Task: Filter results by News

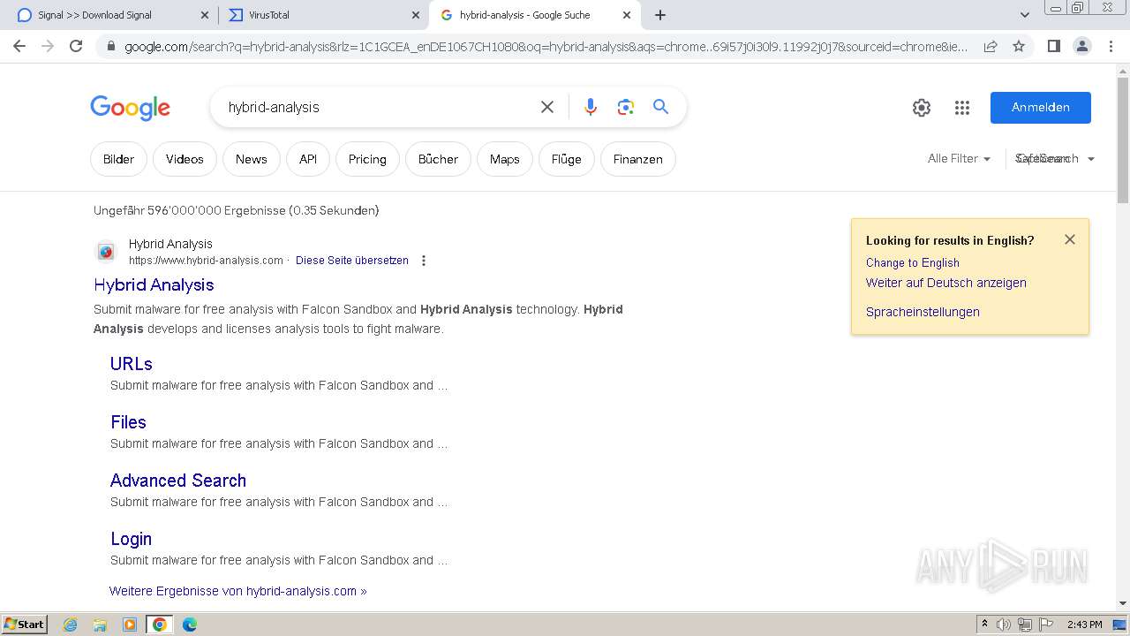Action: [251, 159]
